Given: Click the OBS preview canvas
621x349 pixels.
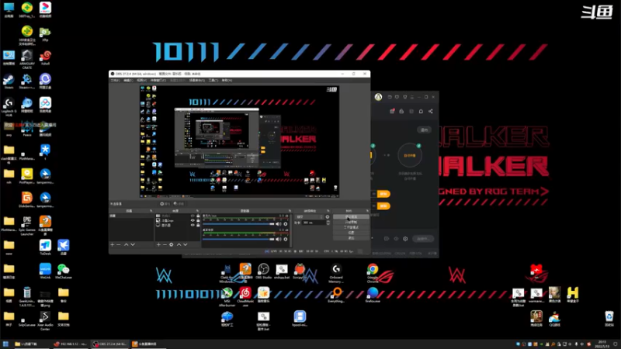Looking at the screenshot, I should click(240, 141).
